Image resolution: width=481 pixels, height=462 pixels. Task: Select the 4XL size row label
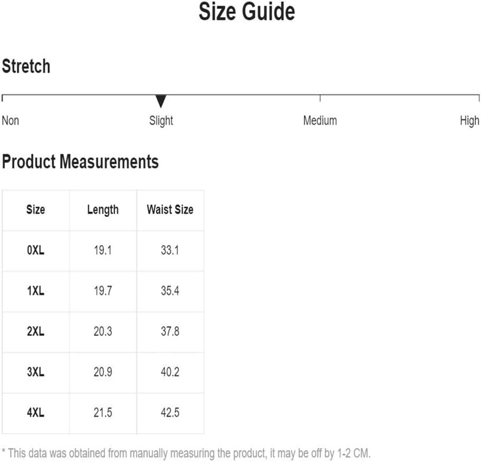[x=35, y=412]
